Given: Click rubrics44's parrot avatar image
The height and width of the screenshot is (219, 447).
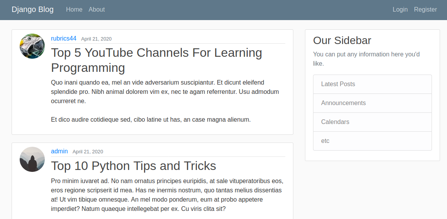Looking at the screenshot, I should click(32, 46).
